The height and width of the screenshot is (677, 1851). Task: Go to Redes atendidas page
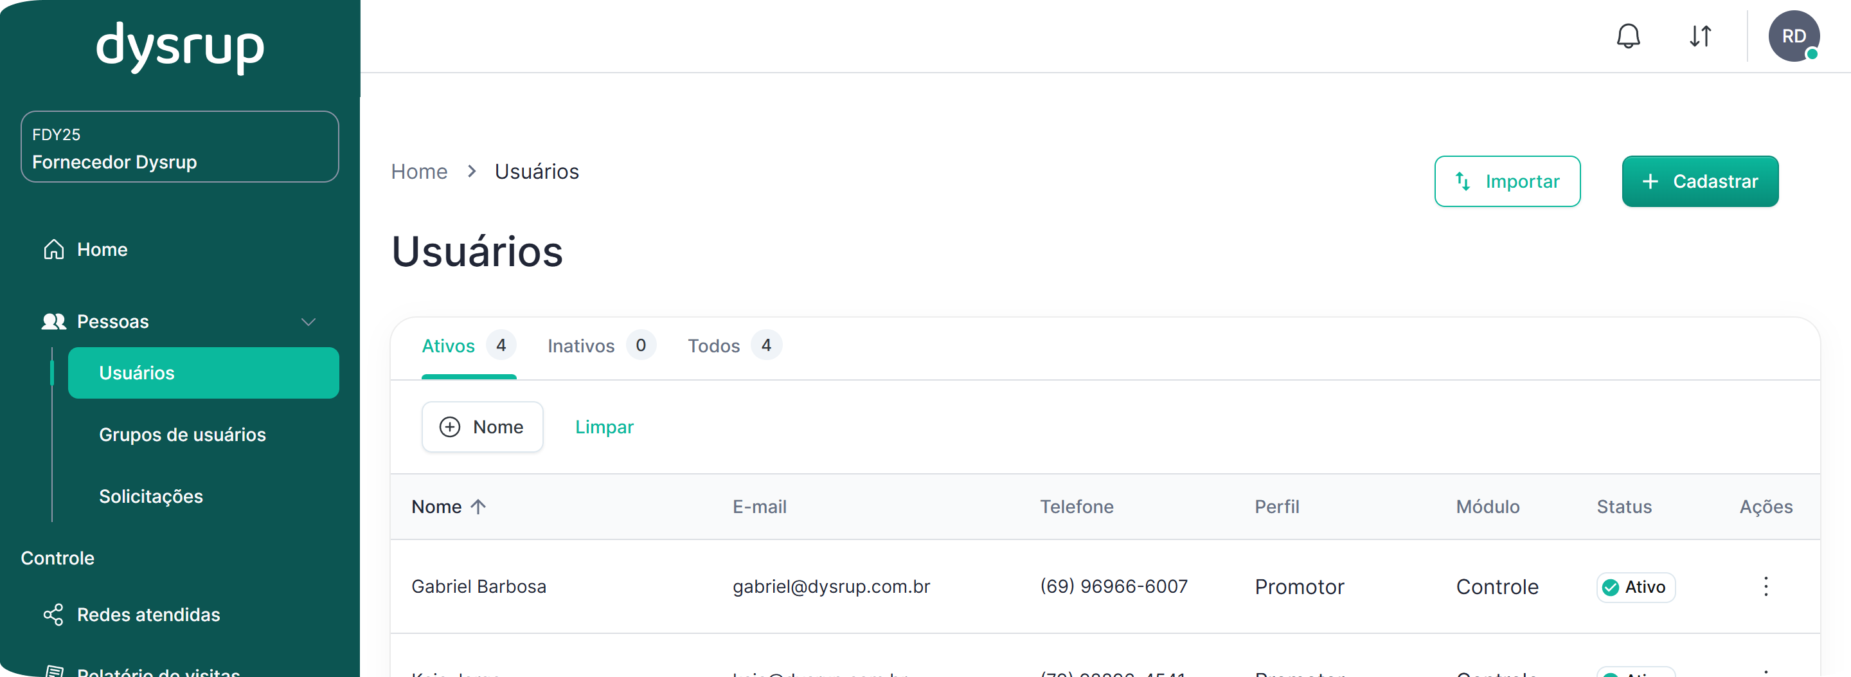148,615
